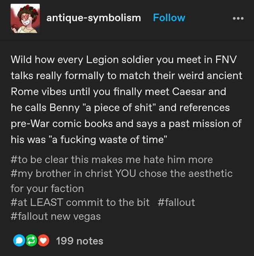Click the antique-symbolism username
The height and width of the screenshot is (256, 254).
[x=94, y=18]
